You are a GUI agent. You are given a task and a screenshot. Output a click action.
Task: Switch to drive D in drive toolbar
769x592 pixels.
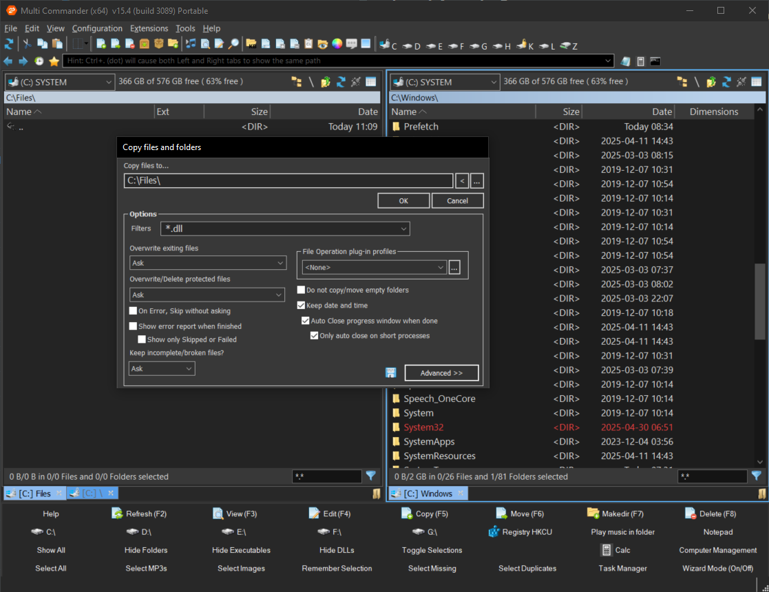pos(412,46)
